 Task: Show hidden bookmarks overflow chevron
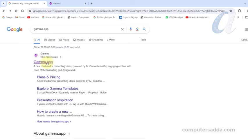238,17
